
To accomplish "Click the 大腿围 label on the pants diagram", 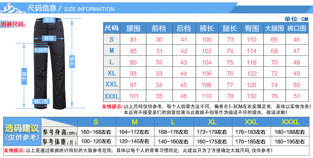I will click(x=40, y=50).
